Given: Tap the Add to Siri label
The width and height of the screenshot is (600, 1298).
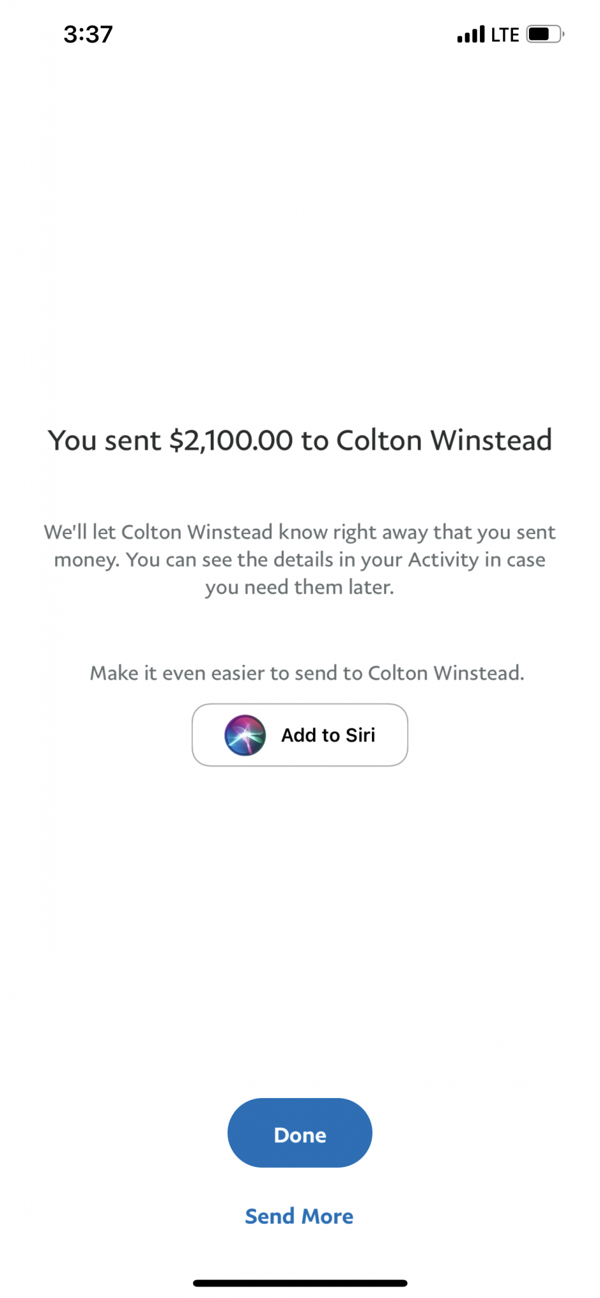Looking at the screenshot, I should [x=328, y=735].
